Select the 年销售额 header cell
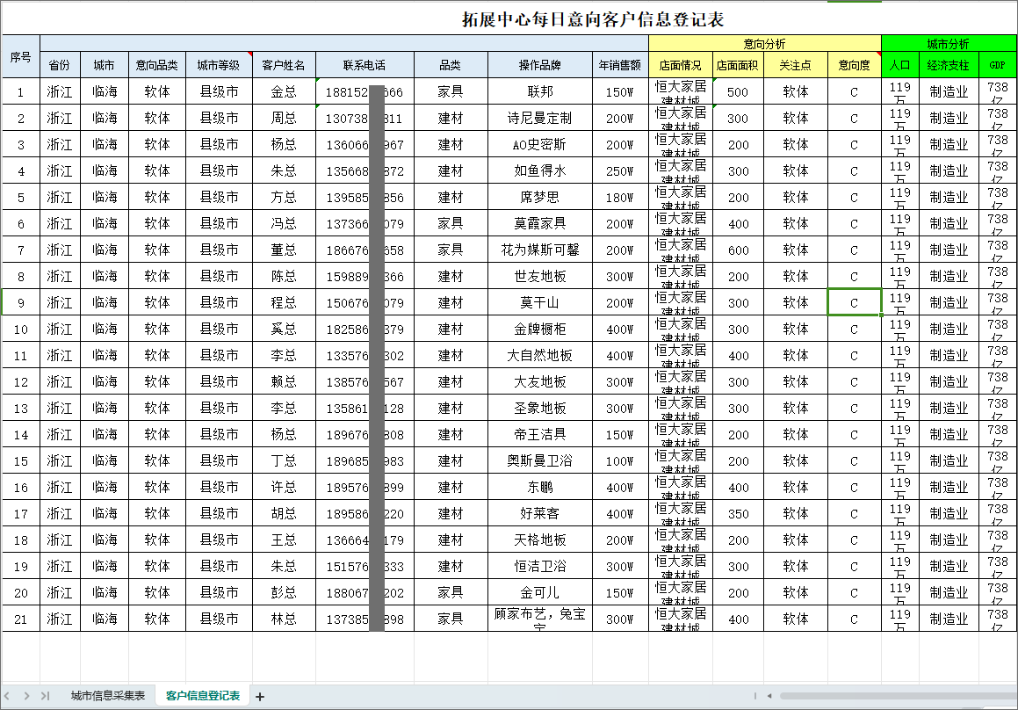Viewport: 1018px width, 710px height. (x=619, y=65)
